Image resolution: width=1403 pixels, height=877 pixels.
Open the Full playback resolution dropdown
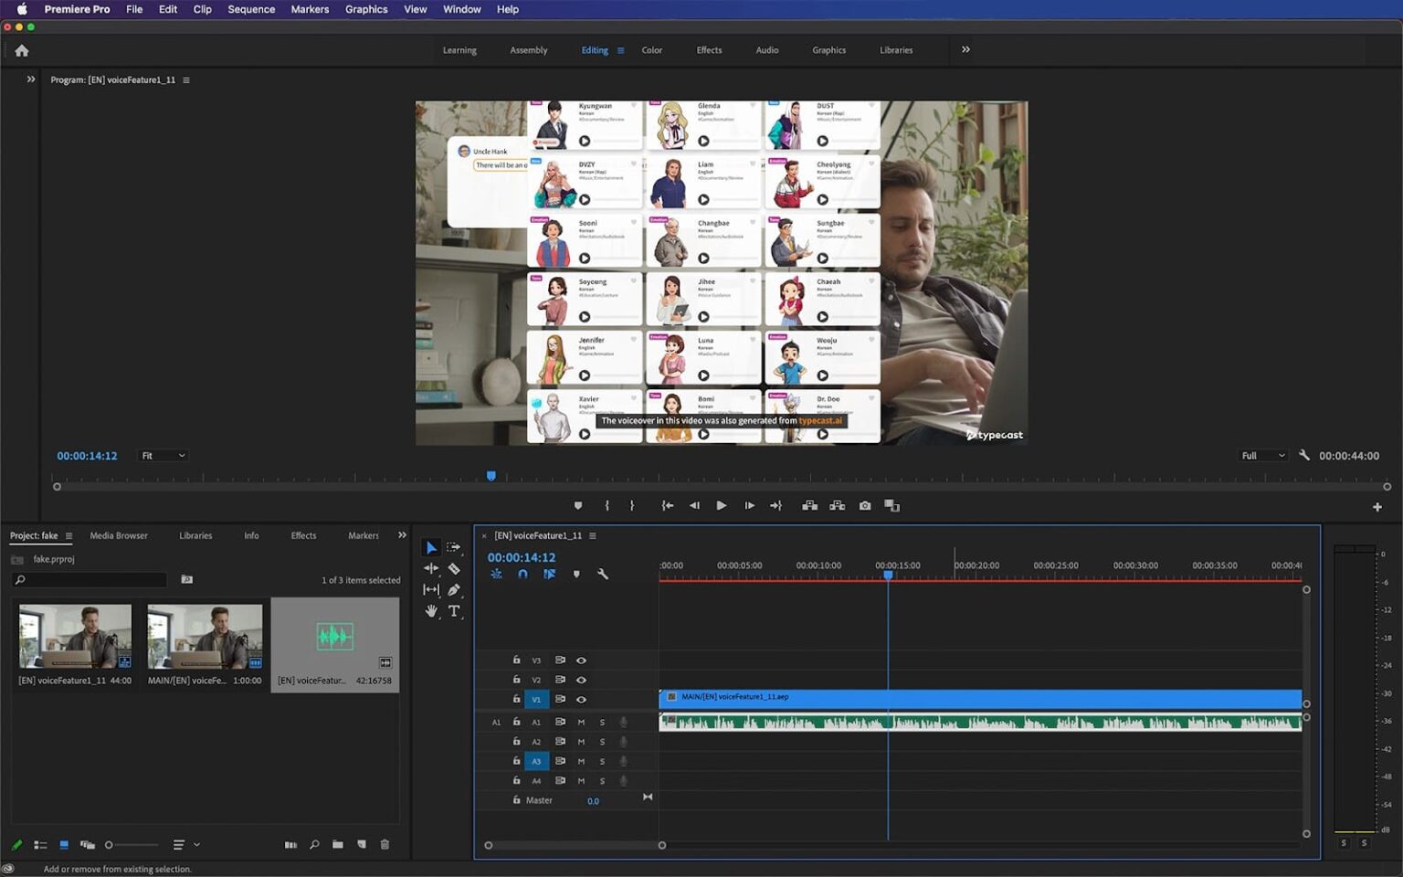coord(1261,455)
